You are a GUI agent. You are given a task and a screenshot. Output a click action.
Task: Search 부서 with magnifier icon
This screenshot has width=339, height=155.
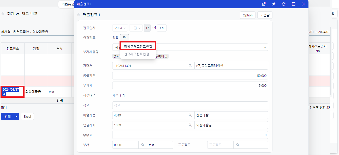tap(143, 145)
